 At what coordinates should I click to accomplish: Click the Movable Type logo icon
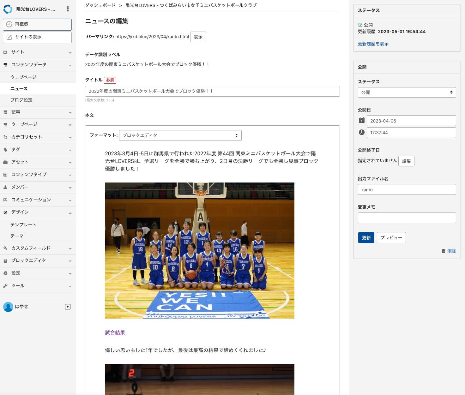point(8,9)
